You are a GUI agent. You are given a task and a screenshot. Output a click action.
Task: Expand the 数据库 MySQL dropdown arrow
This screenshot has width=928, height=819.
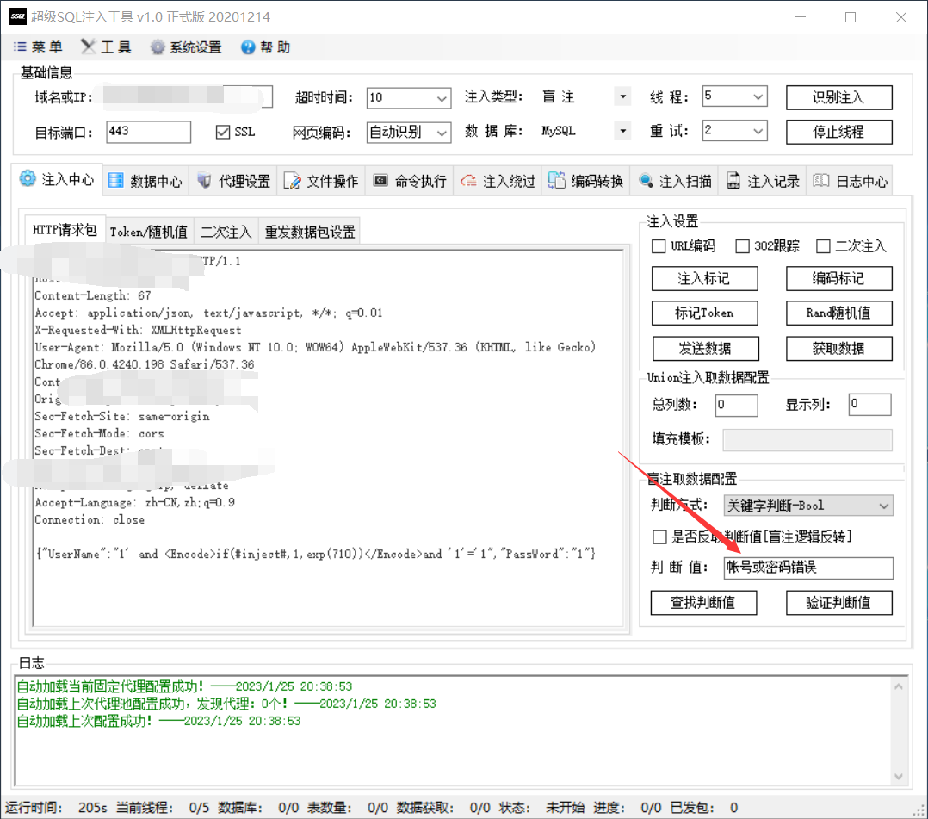[x=622, y=131]
